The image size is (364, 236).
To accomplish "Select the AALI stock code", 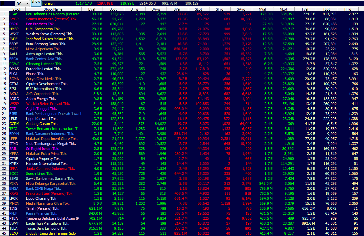I will pyautogui.click(x=13, y=54).
